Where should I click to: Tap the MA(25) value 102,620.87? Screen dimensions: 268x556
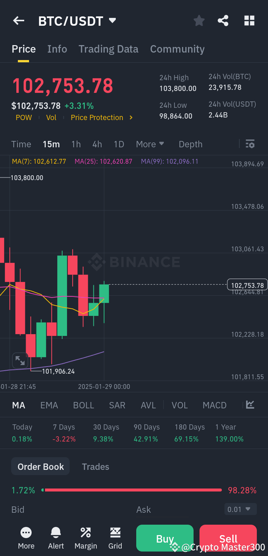pyautogui.click(x=103, y=161)
